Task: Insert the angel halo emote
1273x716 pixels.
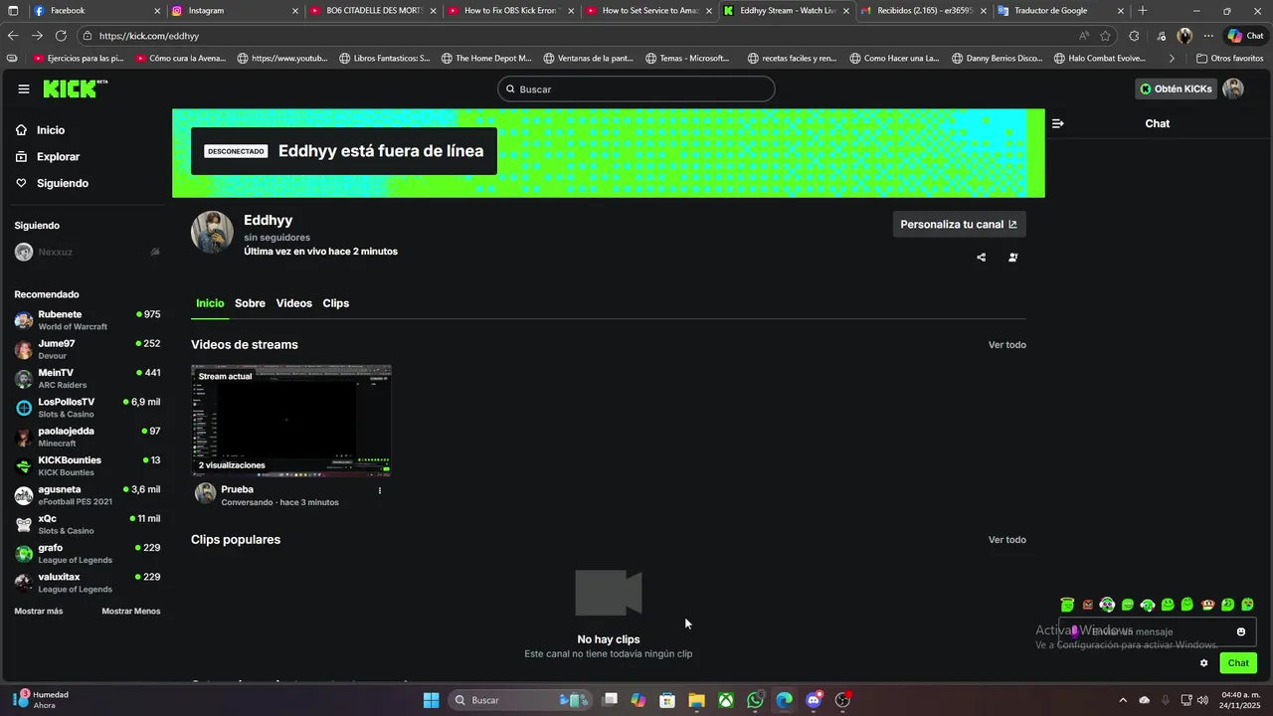Action: point(1067,605)
